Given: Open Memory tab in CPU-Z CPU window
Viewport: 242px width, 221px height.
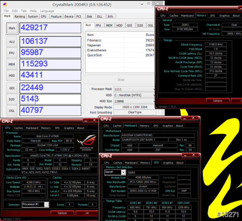Looking at the screenshot, I should (x=46, y=128).
